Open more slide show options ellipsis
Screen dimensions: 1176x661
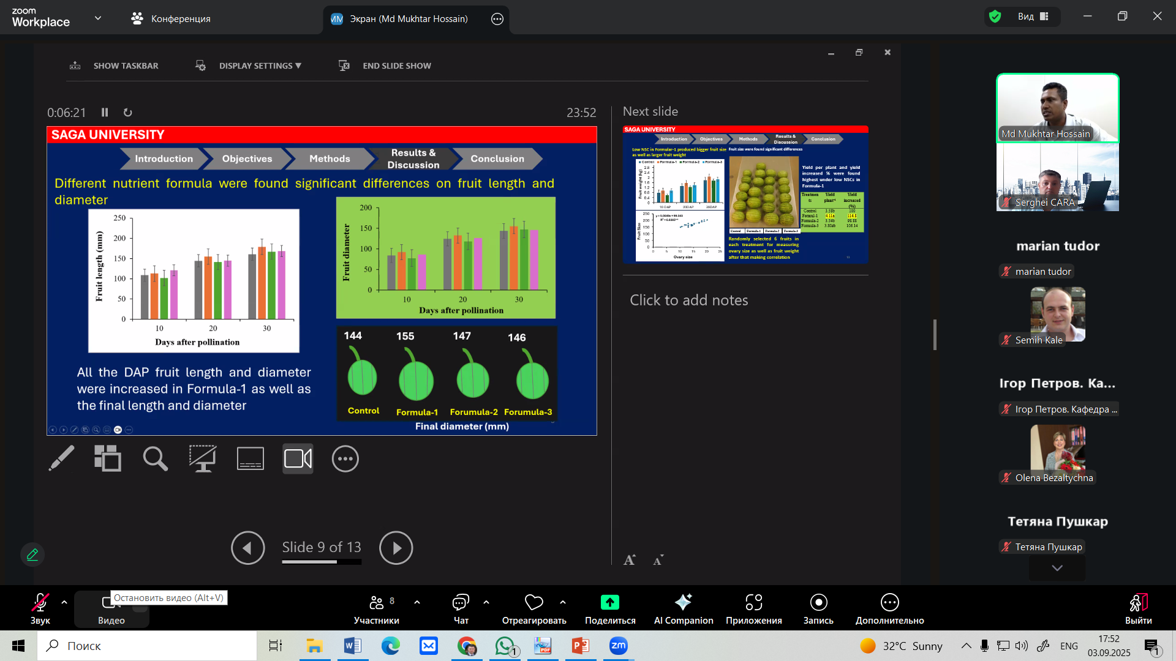point(345,458)
